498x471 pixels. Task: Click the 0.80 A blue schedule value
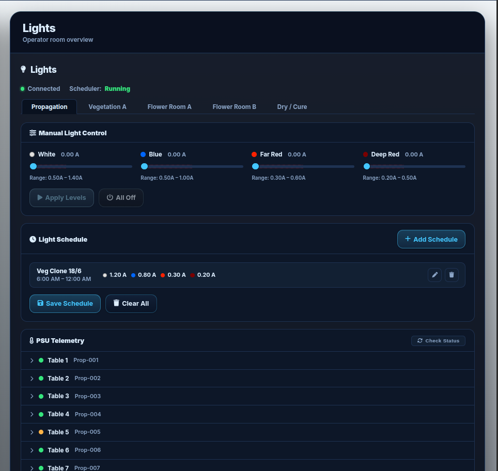point(147,275)
